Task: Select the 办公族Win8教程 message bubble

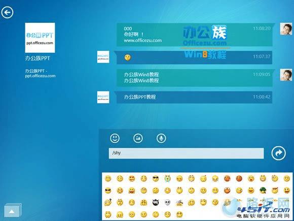Action: click(x=194, y=78)
